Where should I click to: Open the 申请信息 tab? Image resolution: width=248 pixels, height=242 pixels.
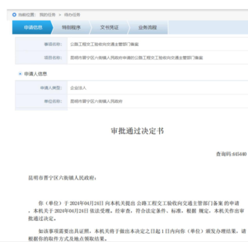[33, 27]
